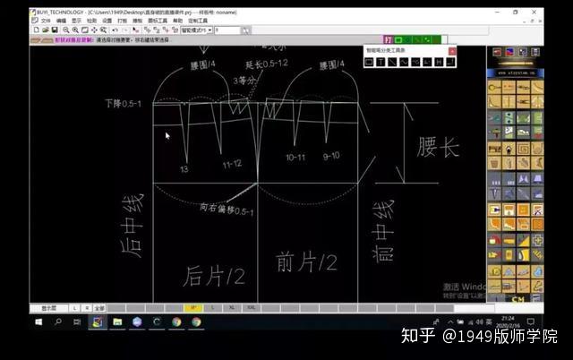Open the 定制工具 menu
The image size is (573, 360).
[x=198, y=21]
